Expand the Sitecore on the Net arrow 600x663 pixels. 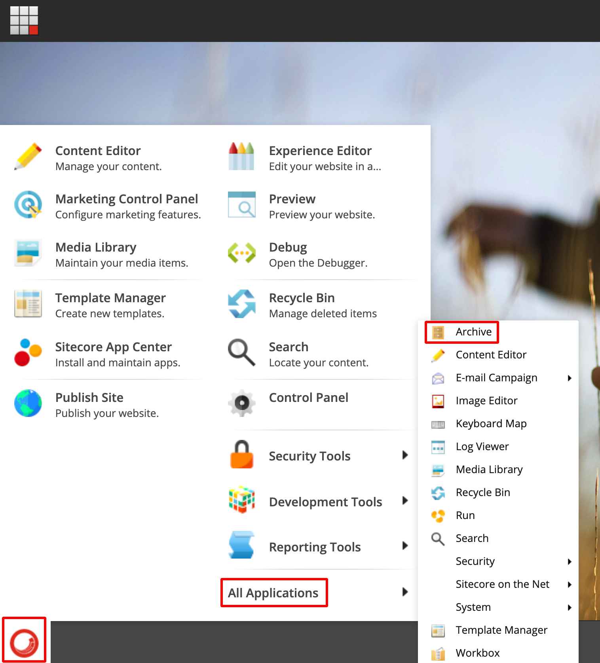pyautogui.click(x=570, y=585)
